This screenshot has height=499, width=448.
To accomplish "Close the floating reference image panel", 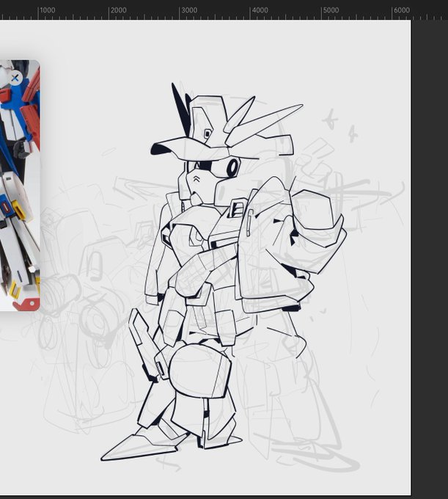I will pos(15,78).
